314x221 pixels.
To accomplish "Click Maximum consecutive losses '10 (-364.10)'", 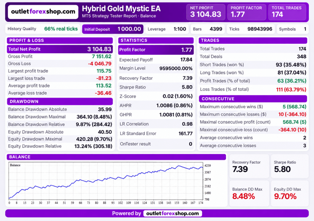I will tap(292, 114).
